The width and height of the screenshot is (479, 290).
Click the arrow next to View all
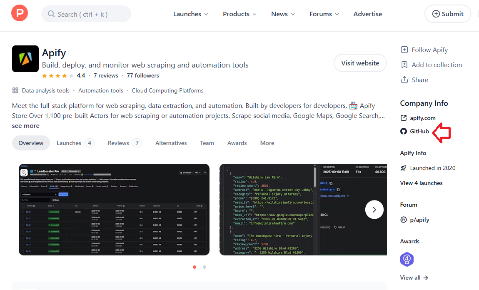[426, 278]
